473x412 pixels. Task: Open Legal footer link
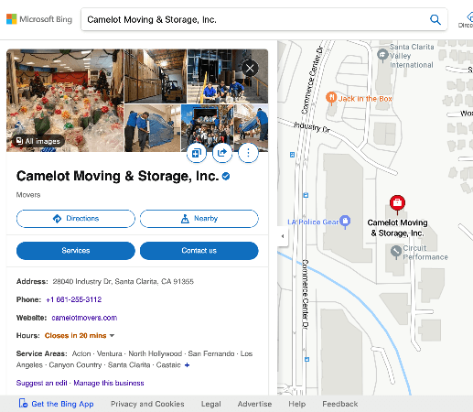pyautogui.click(x=211, y=404)
